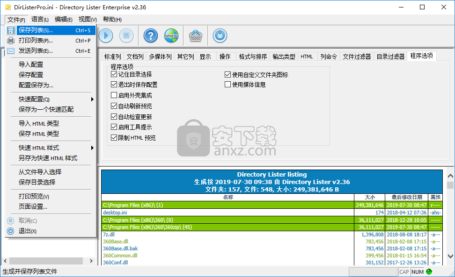
Task: Click the 7z.dll file name in listing
Action: 109,234
